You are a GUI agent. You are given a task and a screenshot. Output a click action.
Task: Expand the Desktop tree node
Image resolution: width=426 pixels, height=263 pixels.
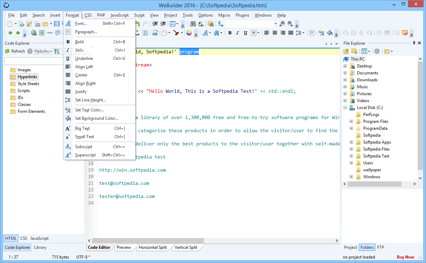pyautogui.click(x=345, y=66)
